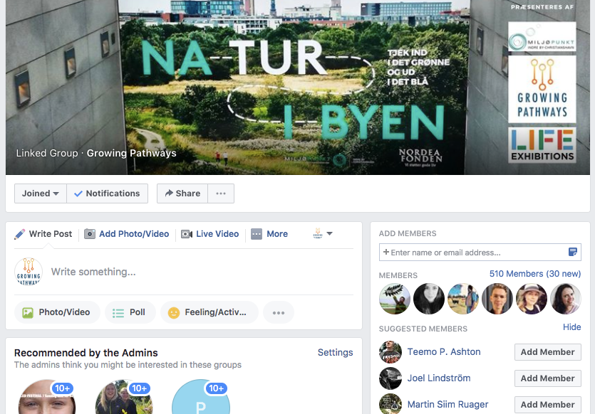The height and width of the screenshot is (414, 595).
Task: Focus the Enter name or email address field
Action: coord(480,253)
